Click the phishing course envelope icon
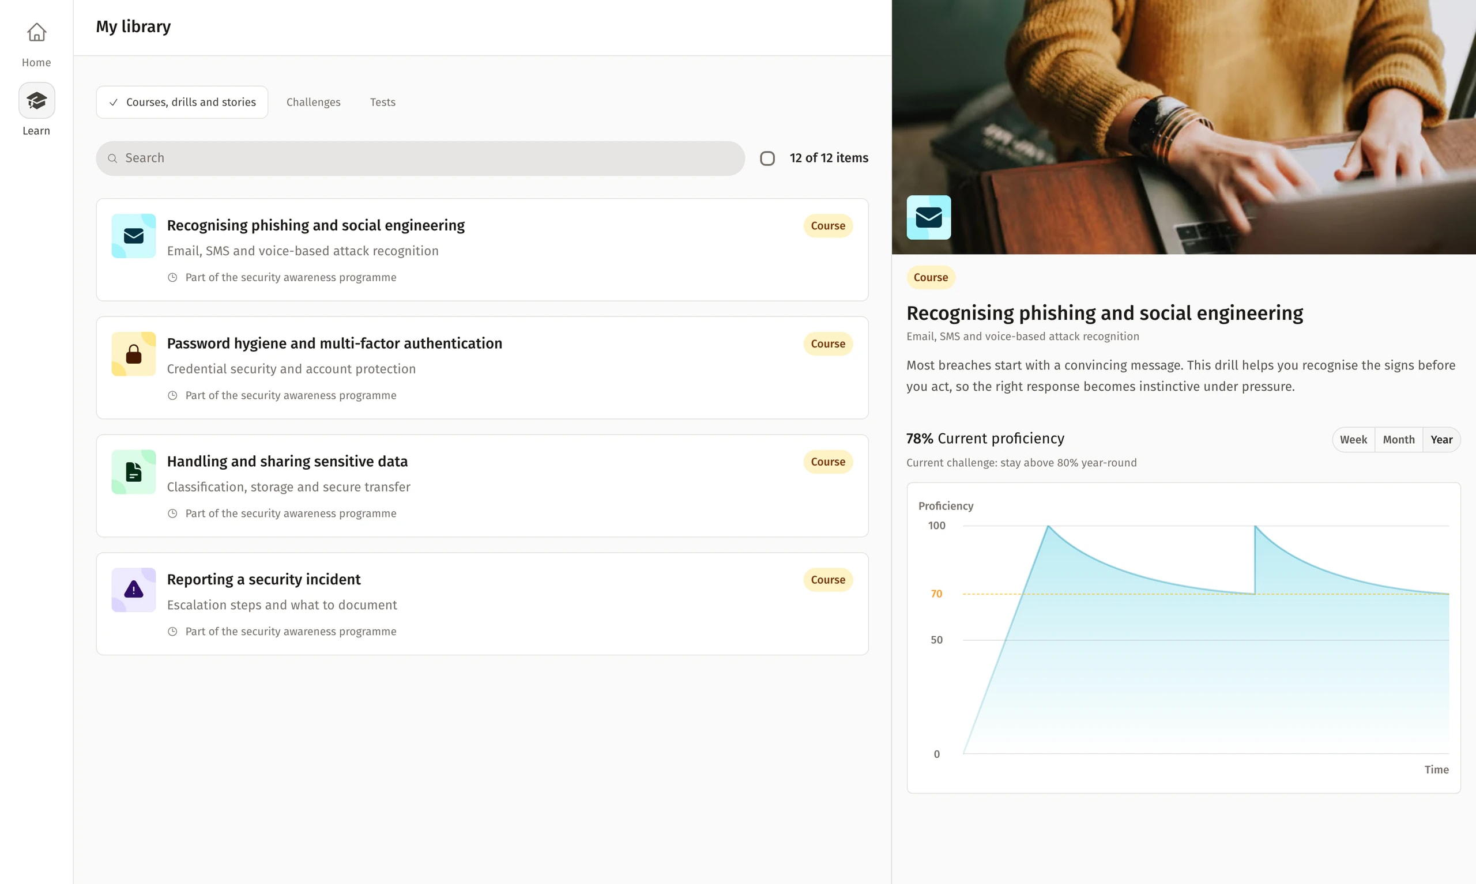 pyautogui.click(x=134, y=236)
